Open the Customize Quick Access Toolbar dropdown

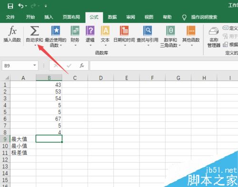[x=46, y=6]
